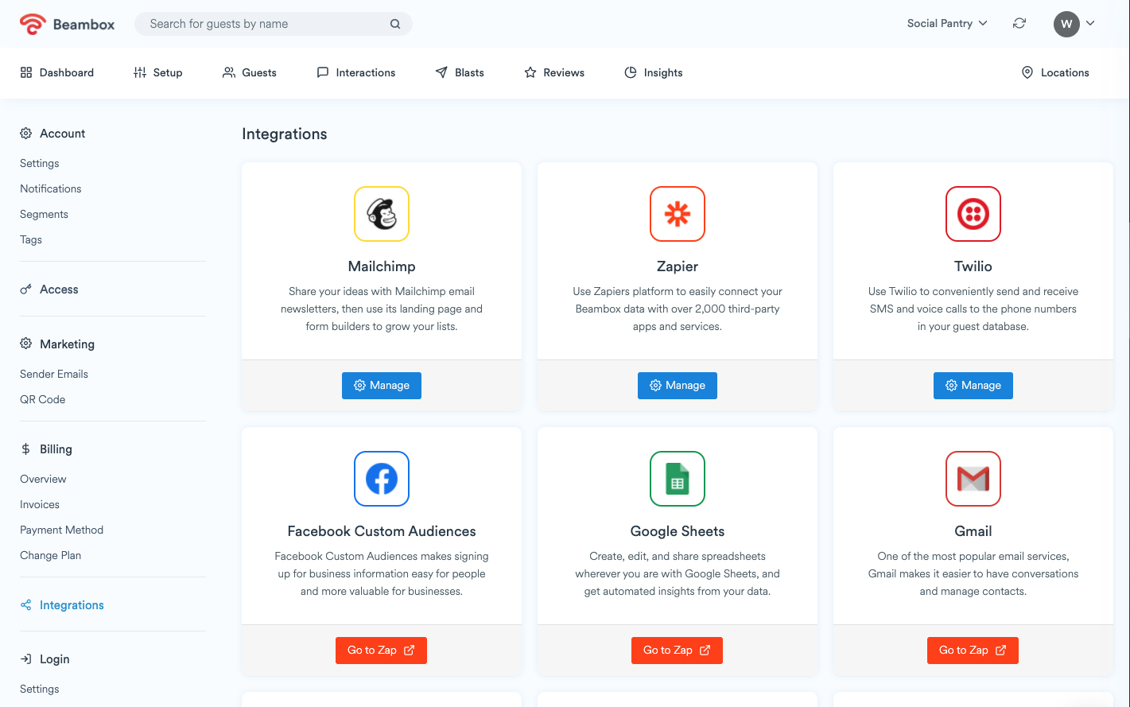Viewport: 1130px width, 707px height.
Task: Click the Mailchimp monkey icon
Action: (x=382, y=214)
